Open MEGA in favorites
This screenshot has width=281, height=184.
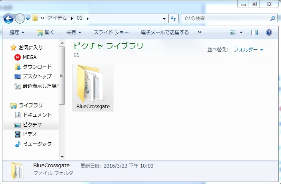click(x=30, y=57)
